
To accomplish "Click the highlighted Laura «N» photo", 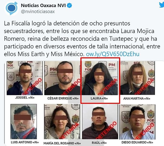I will [x=100, y=78].
